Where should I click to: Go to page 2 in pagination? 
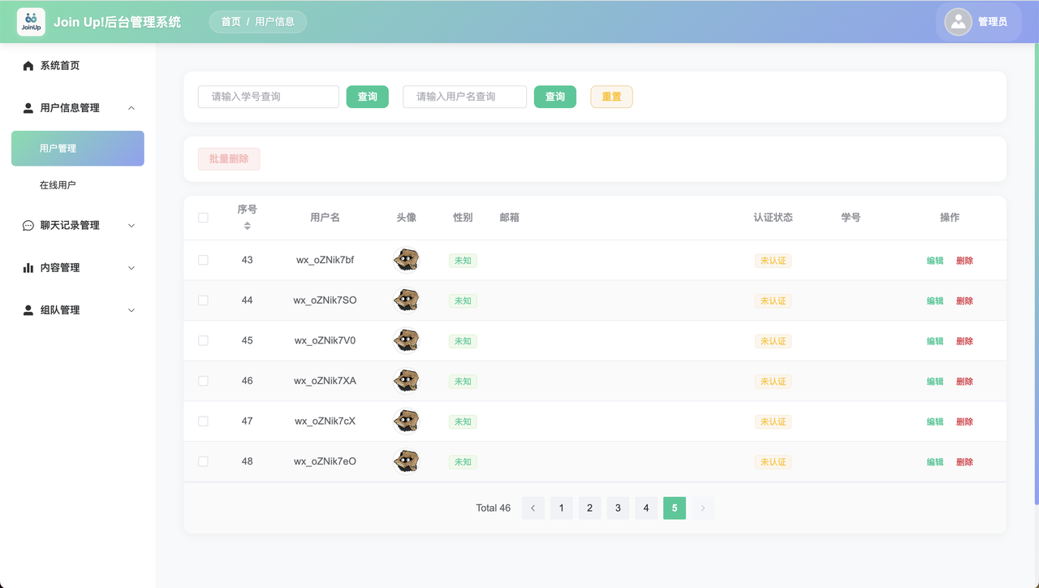[x=590, y=508]
